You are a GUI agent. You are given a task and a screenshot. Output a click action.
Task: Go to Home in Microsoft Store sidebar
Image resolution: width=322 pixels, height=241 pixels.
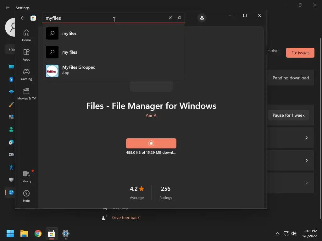(26, 36)
